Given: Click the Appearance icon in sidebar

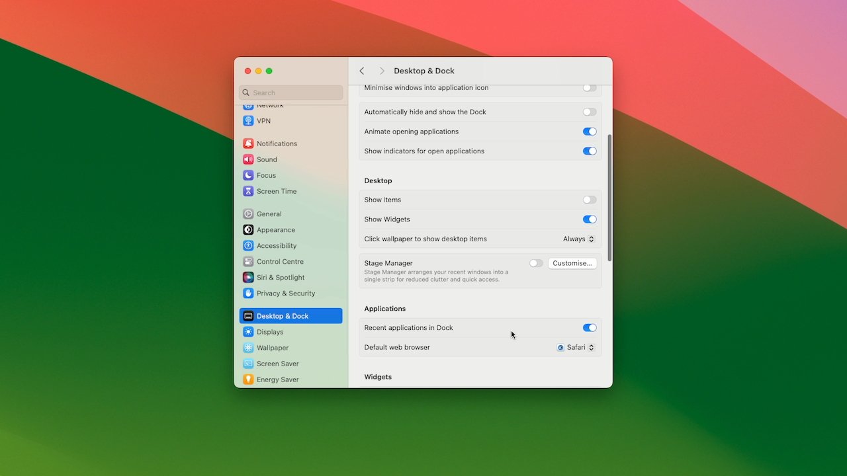Looking at the screenshot, I should tap(248, 229).
